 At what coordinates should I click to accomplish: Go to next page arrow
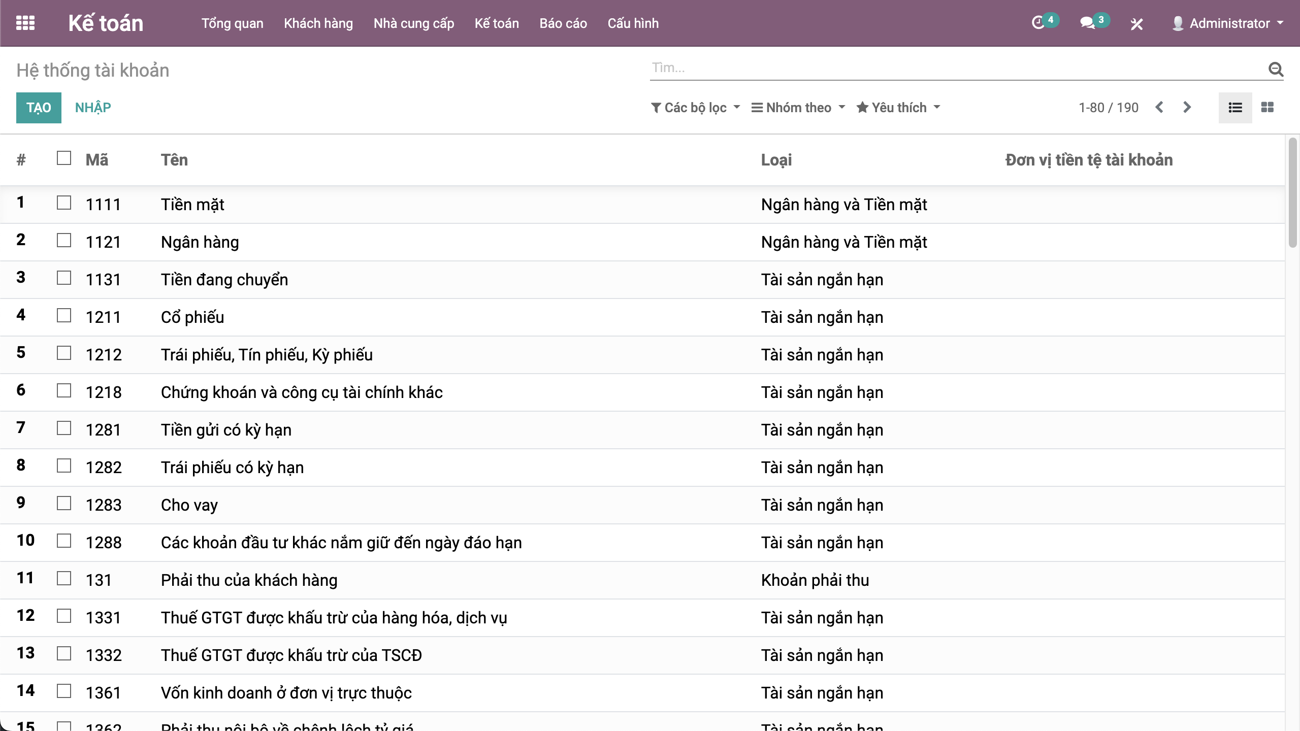1187,107
